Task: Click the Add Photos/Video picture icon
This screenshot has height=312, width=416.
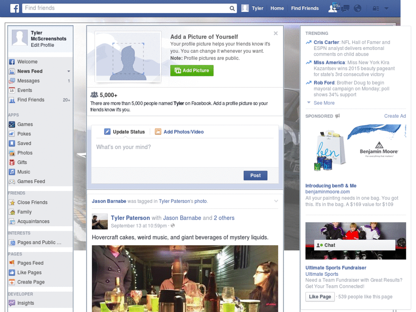Action: click(x=158, y=132)
